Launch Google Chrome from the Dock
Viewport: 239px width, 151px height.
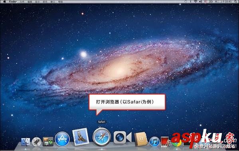click(177, 142)
